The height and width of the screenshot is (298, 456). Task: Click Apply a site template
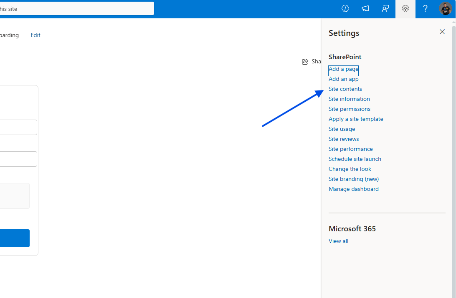356,119
